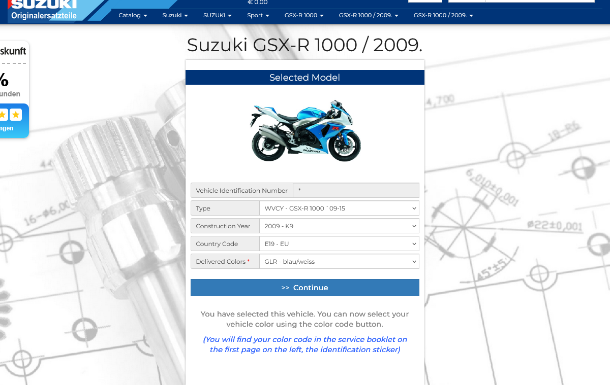Click the Vehicle Identification Number field
610x385 pixels.
356,191
